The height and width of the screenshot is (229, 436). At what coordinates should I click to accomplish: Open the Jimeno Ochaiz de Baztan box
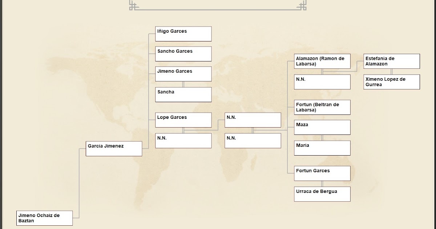[44, 218]
